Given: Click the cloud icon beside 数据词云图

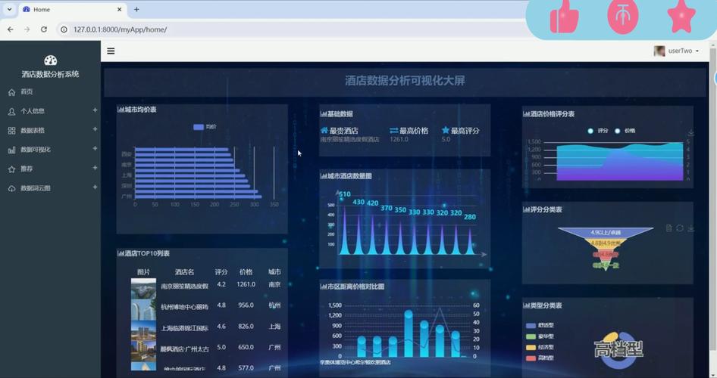Looking at the screenshot, I should pos(11,188).
